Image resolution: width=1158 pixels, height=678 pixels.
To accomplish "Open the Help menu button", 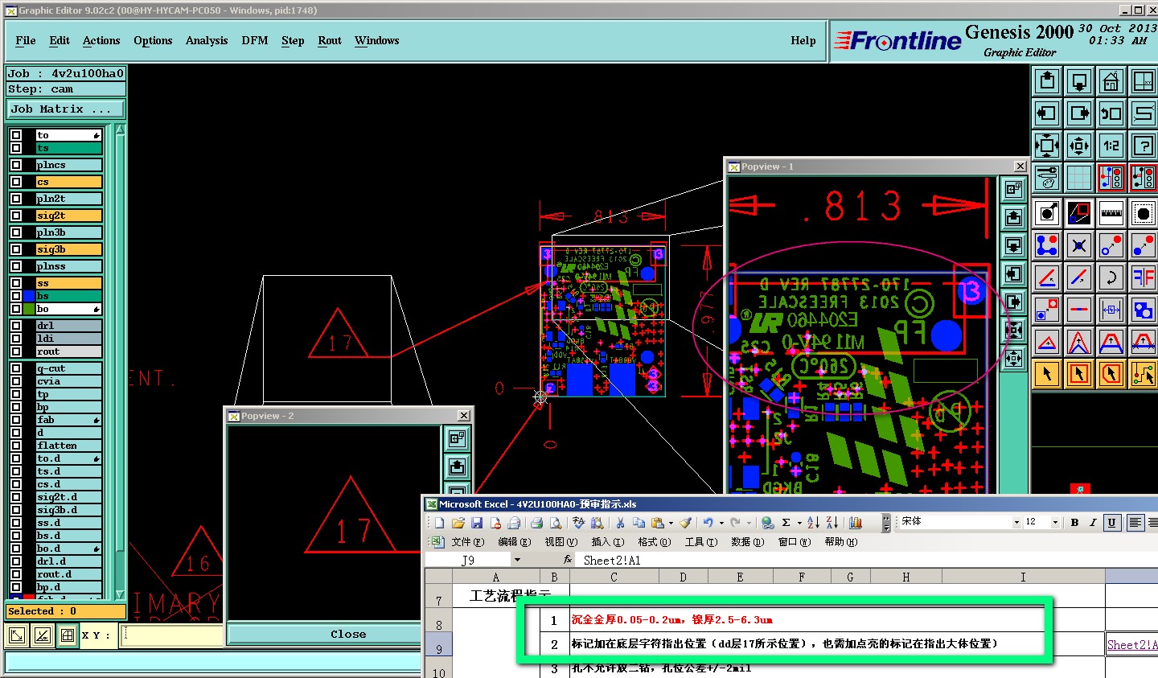I will [803, 40].
